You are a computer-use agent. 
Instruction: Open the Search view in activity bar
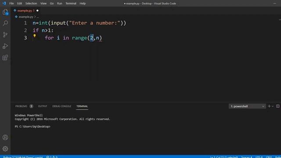5,23
